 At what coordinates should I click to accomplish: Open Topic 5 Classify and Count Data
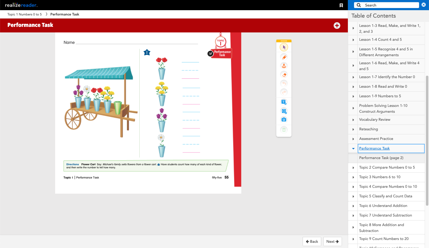tap(386, 196)
